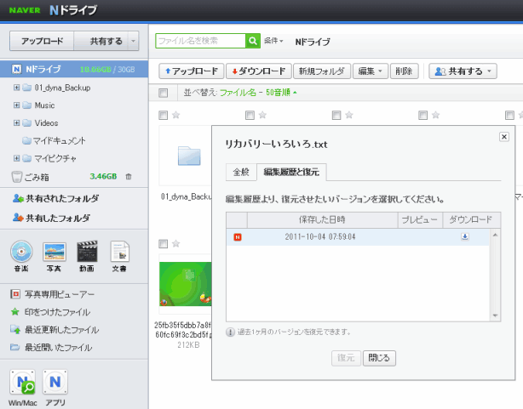Image resolution: width=523 pixels, height=409 pixels.
Task: Check the fourth item checkbox in top row
Action: click(x=422, y=116)
